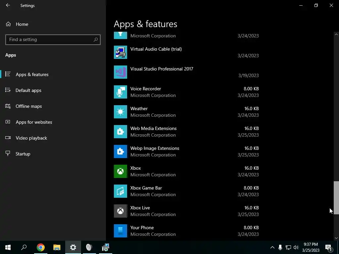339x254 pixels.
Task: Click the Default apps sidebar icon
Action: click(x=8, y=90)
